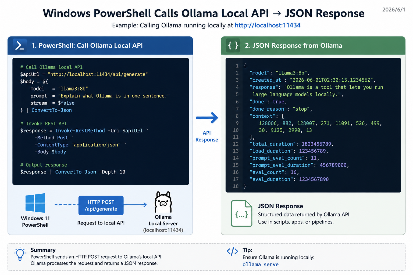Viewport: 413px width, 275px height.
Task: Click line number 18 in the JSON panel
Action: point(236,186)
